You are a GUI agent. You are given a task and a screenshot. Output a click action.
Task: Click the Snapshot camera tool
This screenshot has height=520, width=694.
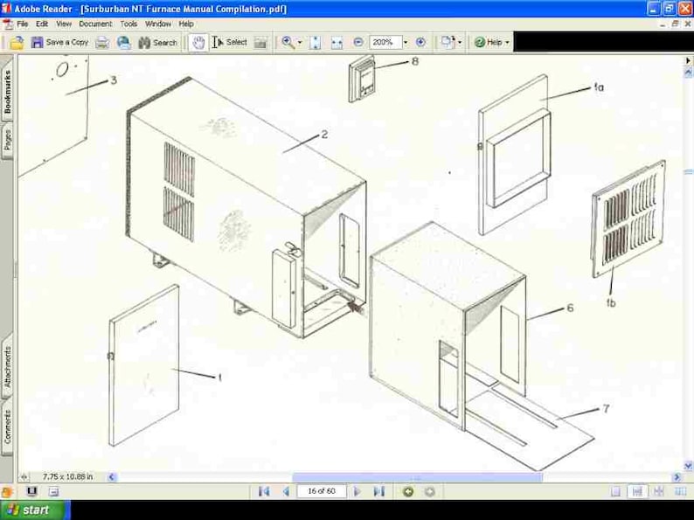tap(260, 43)
